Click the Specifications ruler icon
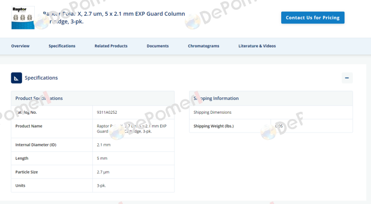The width and height of the screenshot is (371, 204). pyautogui.click(x=16, y=78)
